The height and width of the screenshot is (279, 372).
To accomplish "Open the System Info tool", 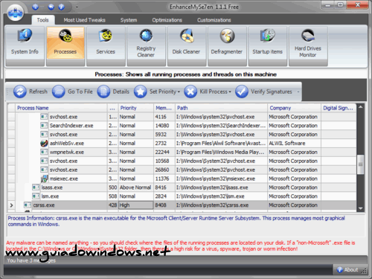I will (x=25, y=46).
